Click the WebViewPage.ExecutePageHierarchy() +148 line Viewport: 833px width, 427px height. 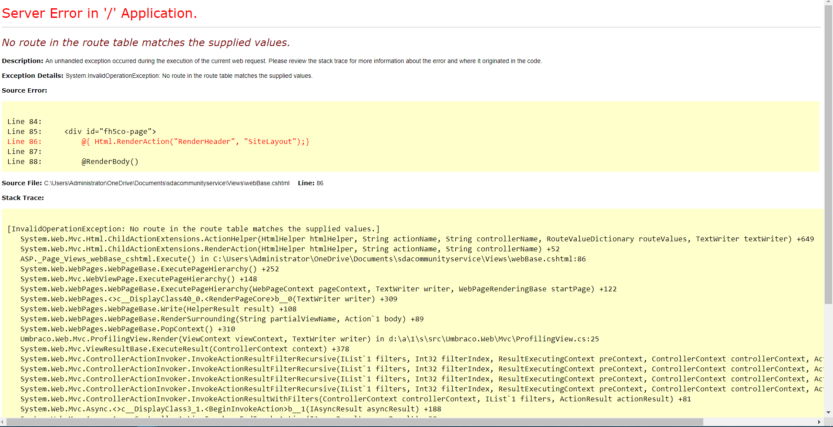(139, 279)
